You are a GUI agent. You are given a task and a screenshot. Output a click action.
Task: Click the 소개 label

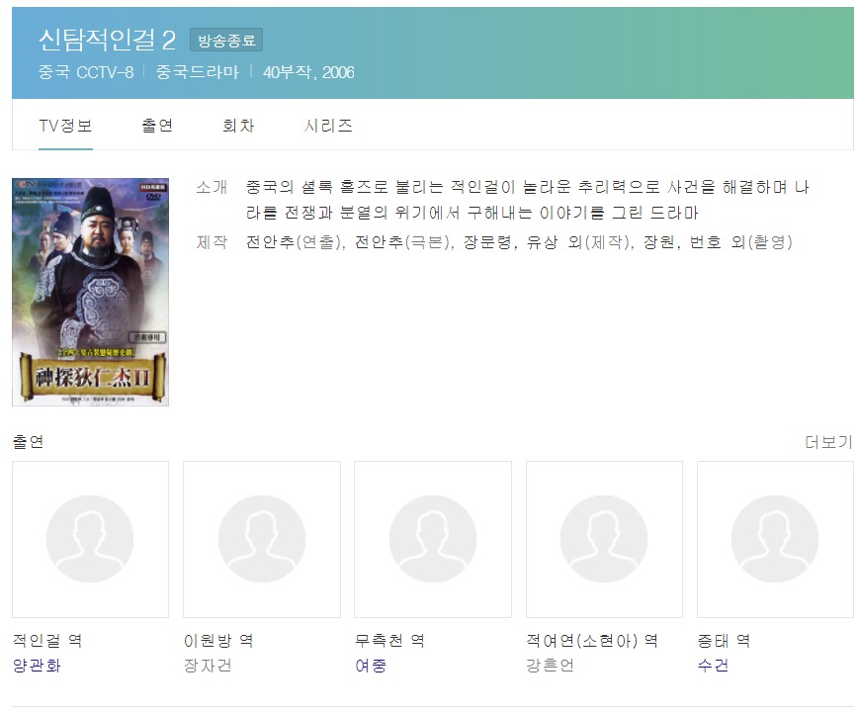tap(212, 187)
